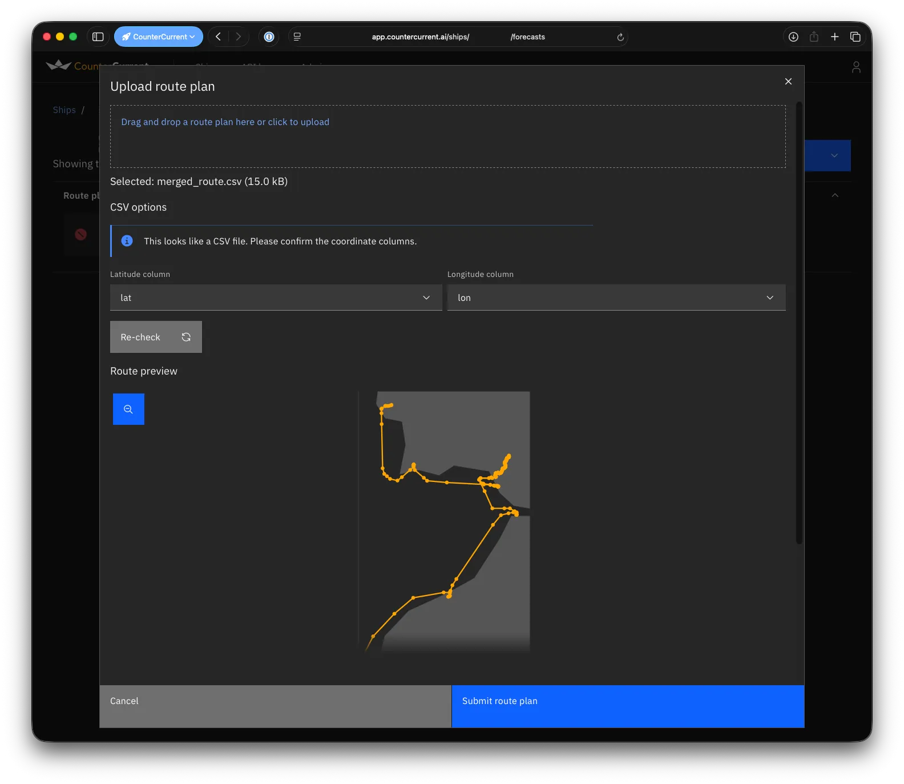Click the dialog vertical scrollbar
904x784 pixels.
point(799,323)
